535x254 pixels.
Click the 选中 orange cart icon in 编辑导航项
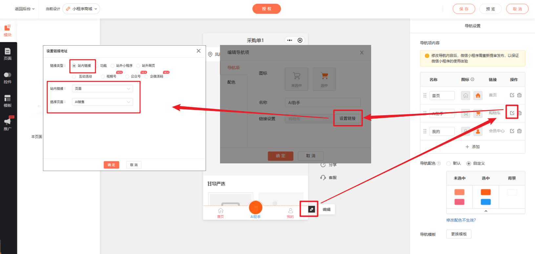(x=324, y=79)
